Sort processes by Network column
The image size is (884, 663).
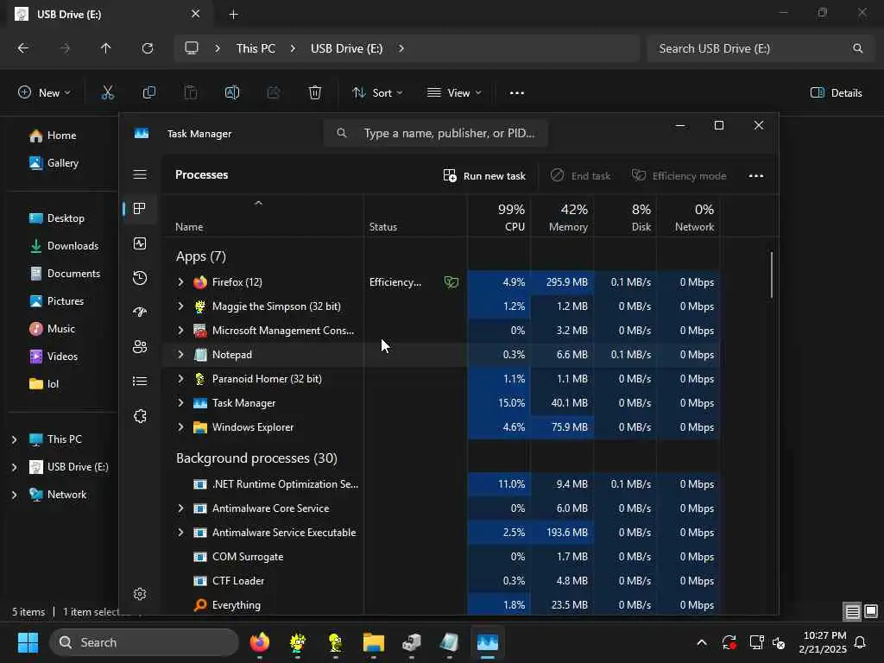tap(688, 217)
